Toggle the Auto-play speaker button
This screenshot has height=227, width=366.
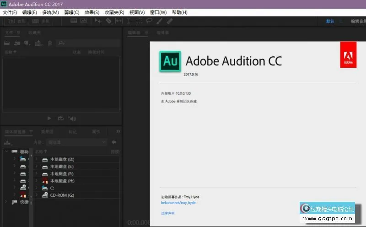(x=72, y=119)
